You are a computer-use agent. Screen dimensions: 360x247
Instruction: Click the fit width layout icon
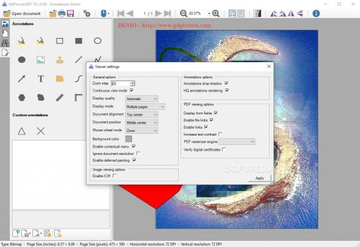(232, 14)
